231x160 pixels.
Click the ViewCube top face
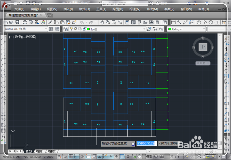pyautogui.click(x=203, y=47)
